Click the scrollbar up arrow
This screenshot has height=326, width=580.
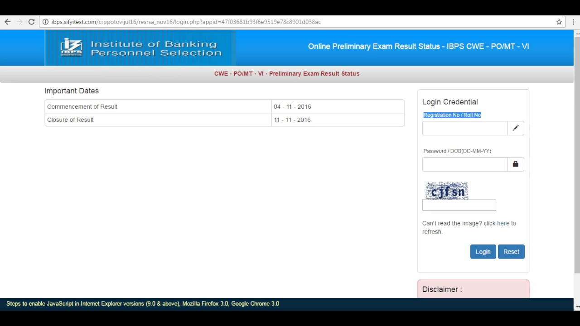(577, 33)
